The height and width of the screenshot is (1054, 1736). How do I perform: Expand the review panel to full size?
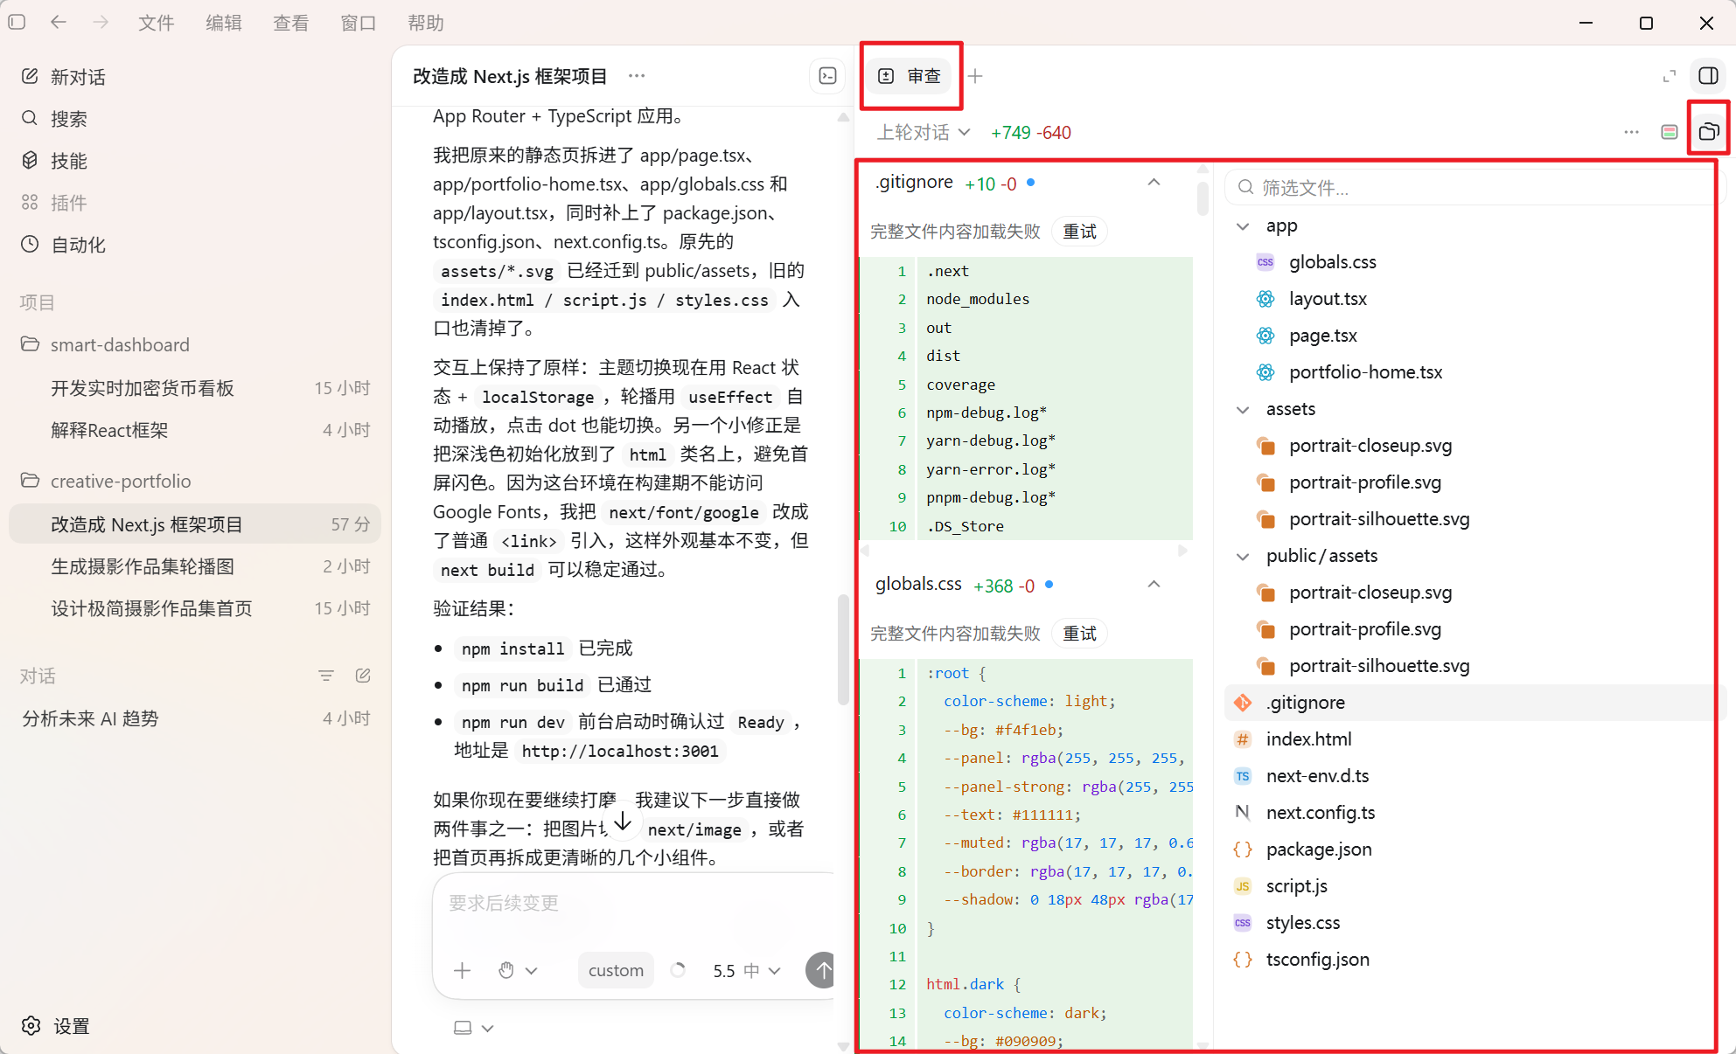(x=1670, y=76)
